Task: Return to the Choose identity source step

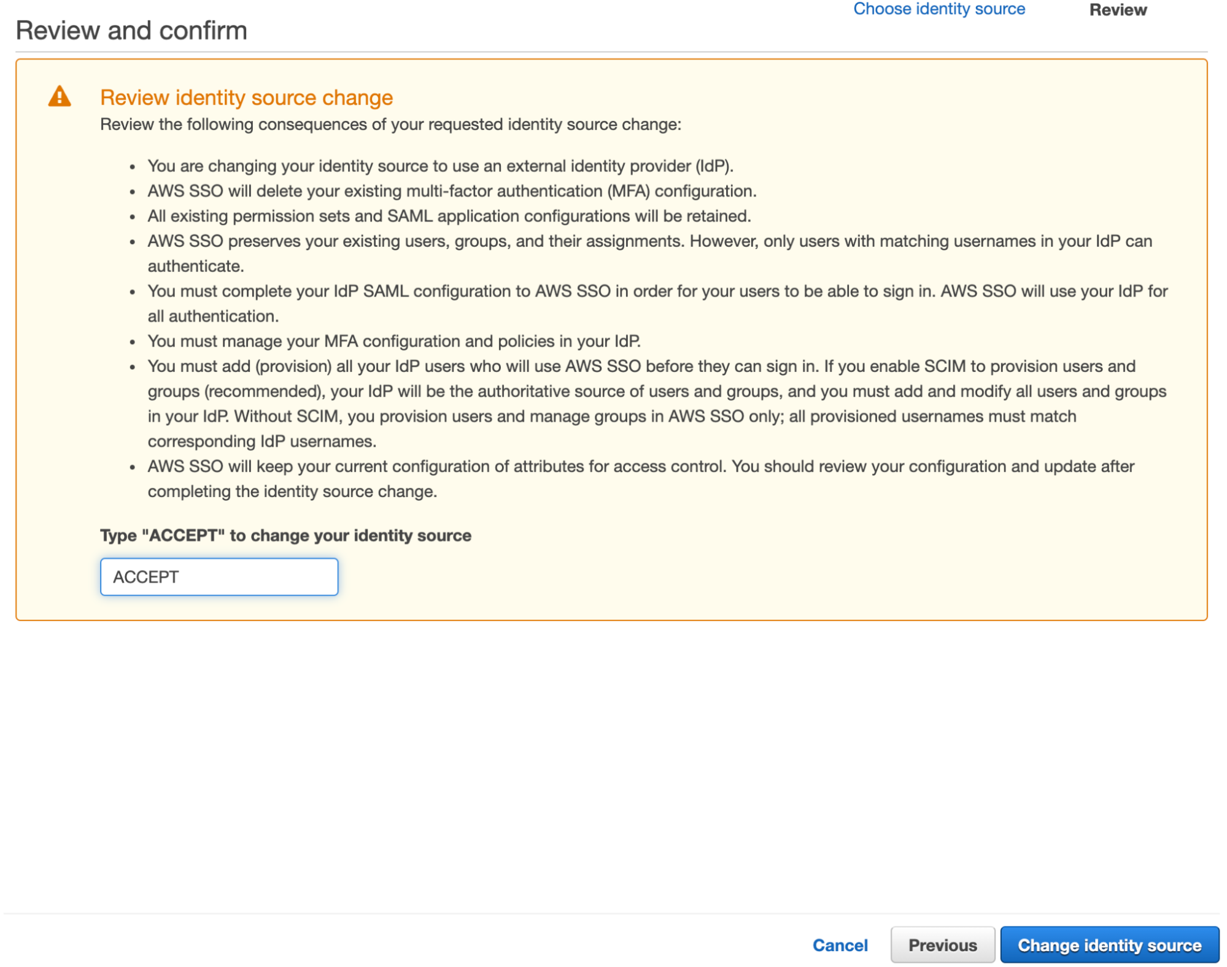Action: pyautogui.click(x=939, y=9)
